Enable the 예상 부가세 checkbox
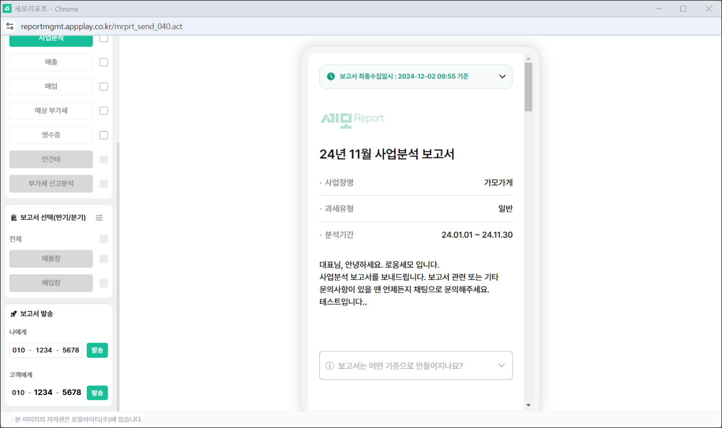 [104, 111]
